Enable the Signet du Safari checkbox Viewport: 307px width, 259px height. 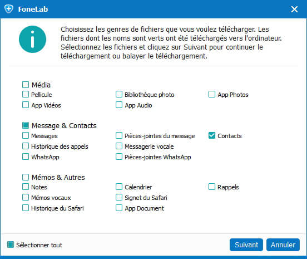pos(119,197)
